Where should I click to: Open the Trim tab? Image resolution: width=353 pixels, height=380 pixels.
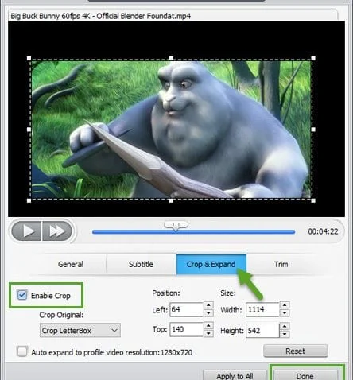pyautogui.click(x=281, y=264)
